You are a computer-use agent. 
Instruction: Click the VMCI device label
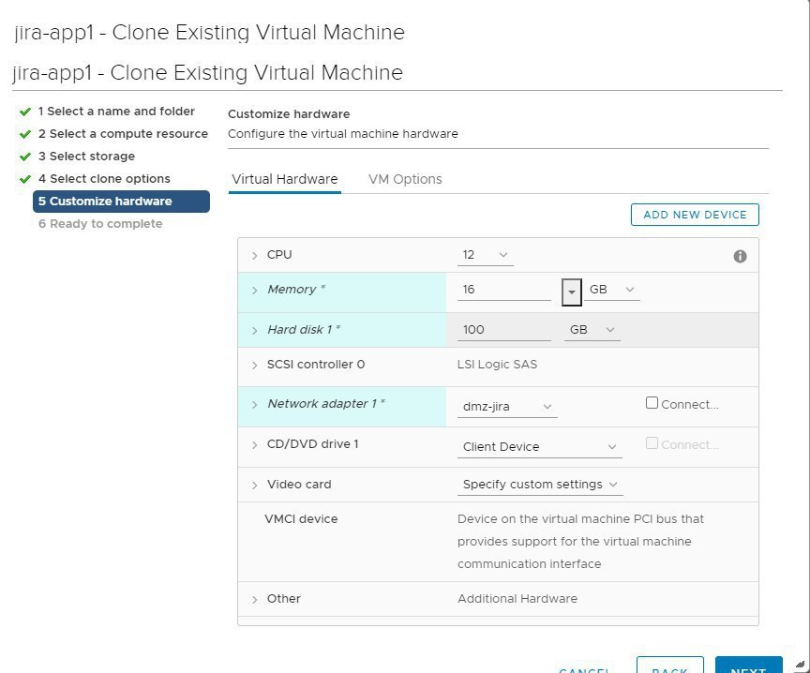pos(301,519)
